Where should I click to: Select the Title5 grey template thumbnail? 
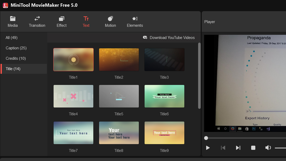119,96
